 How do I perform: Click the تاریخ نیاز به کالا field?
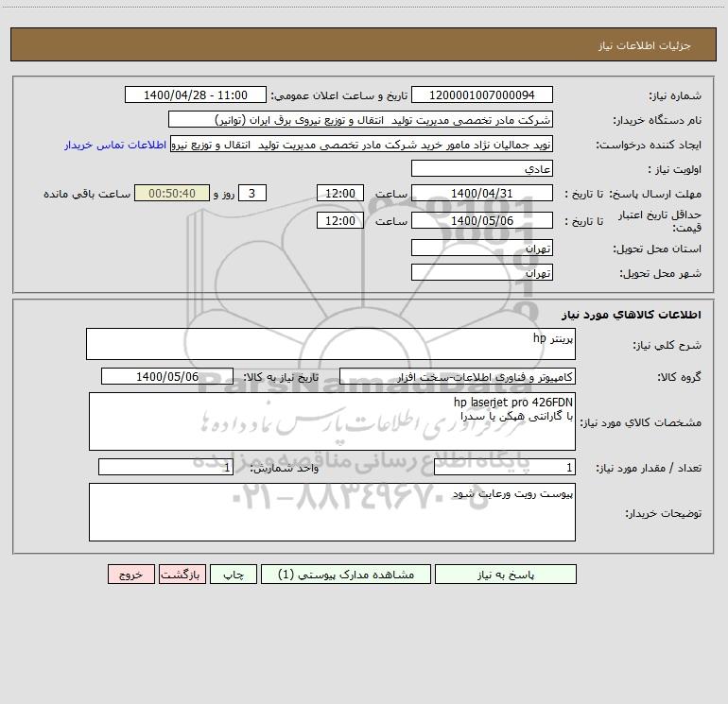tap(167, 376)
